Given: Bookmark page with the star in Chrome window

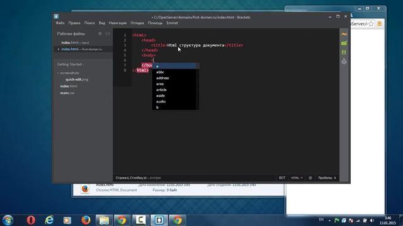Looking at the screenshot, I should [x=371, y=24].
